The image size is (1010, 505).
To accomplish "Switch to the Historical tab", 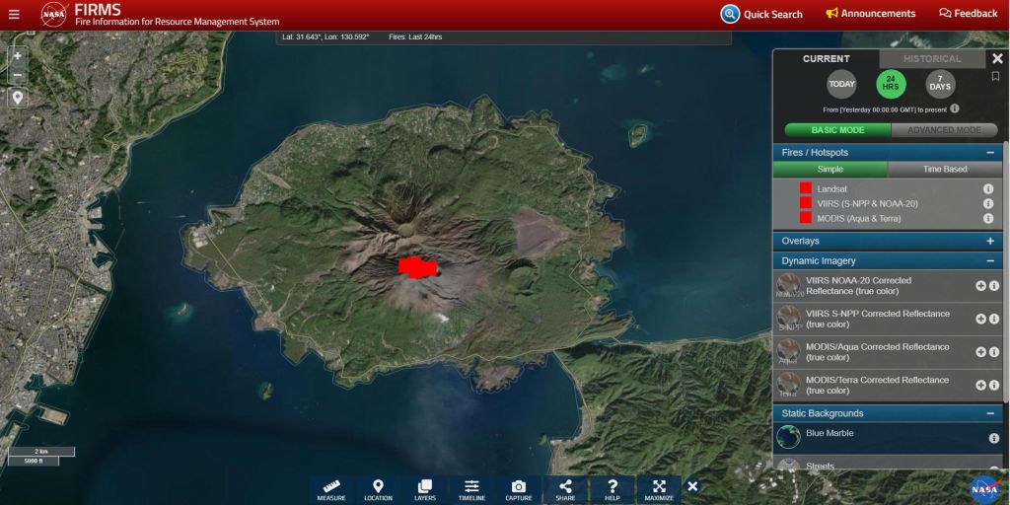I will coord(931,59).
